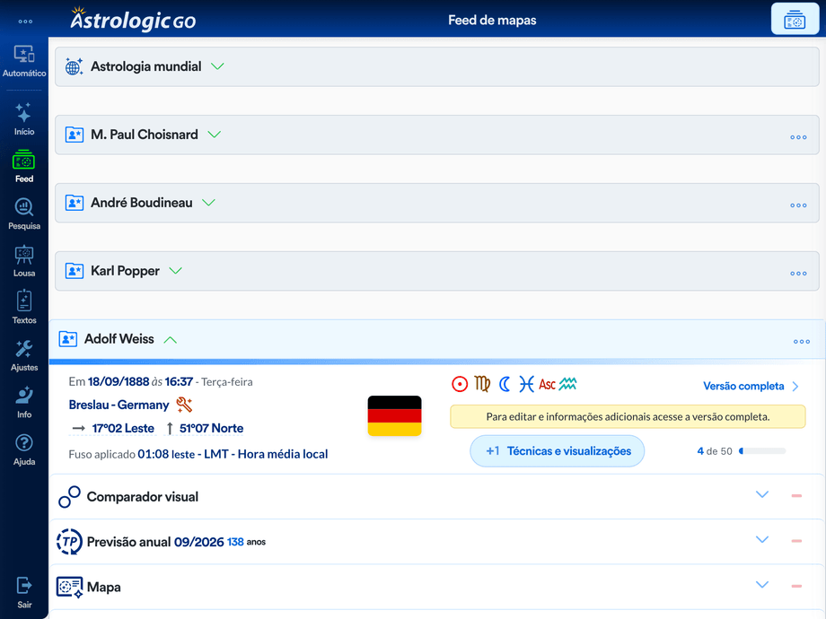
Task: Click the Asc ascendant label
Action: coord(548,385)
